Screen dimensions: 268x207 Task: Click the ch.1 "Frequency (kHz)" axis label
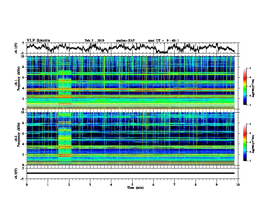[19, 78]
